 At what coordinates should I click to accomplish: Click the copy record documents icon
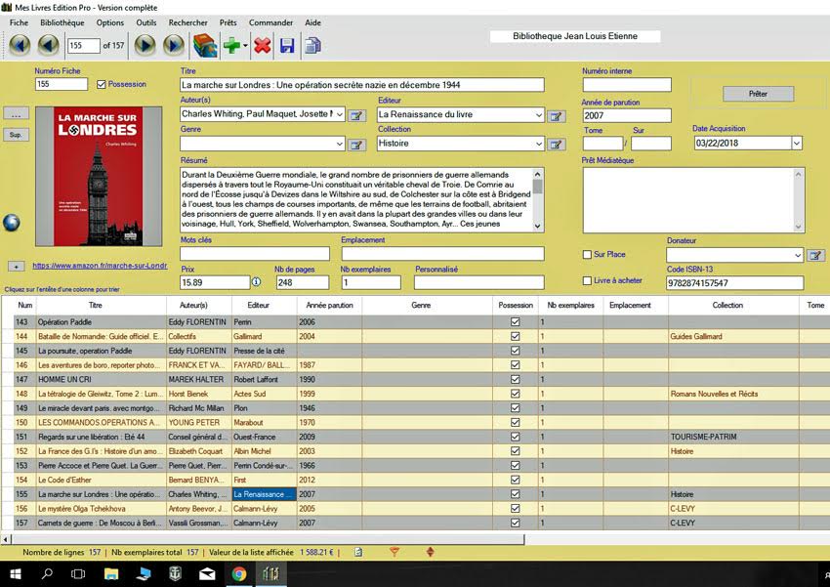pyautogui.click(x=313, y=45)
